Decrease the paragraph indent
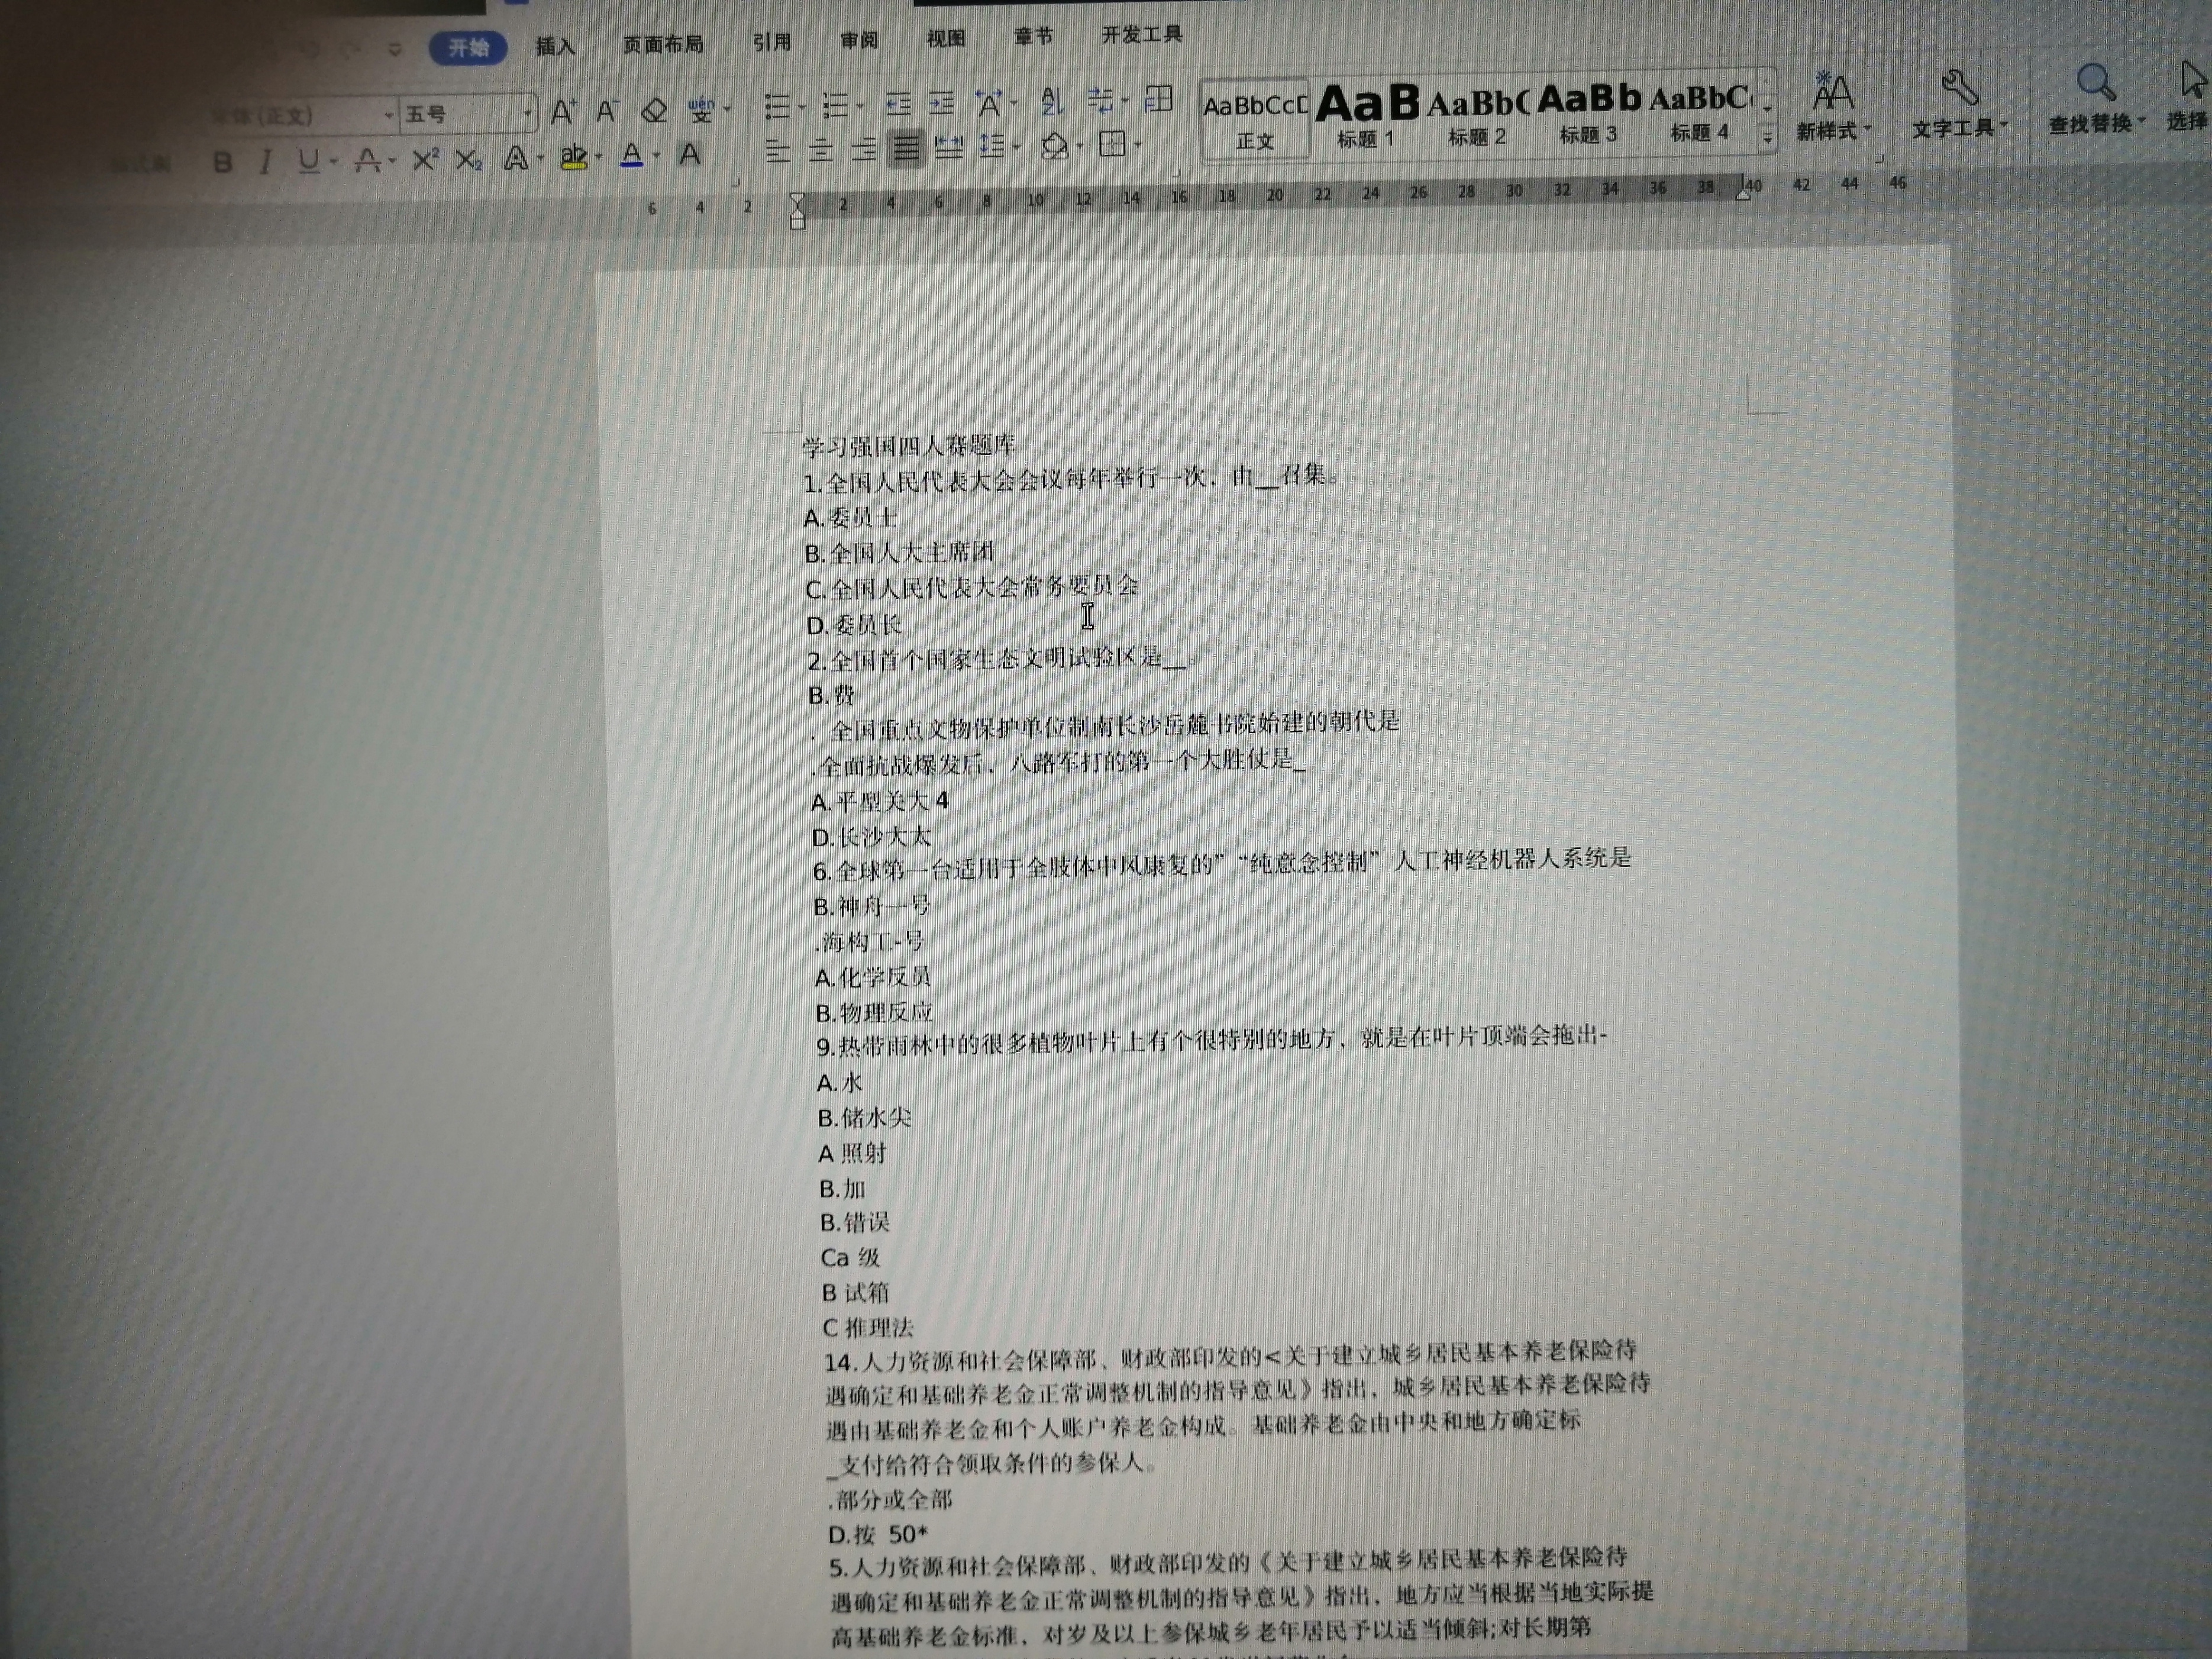The image size is (2212, 1659). point(898,103)
